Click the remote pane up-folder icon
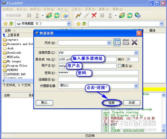 (84, 24)
